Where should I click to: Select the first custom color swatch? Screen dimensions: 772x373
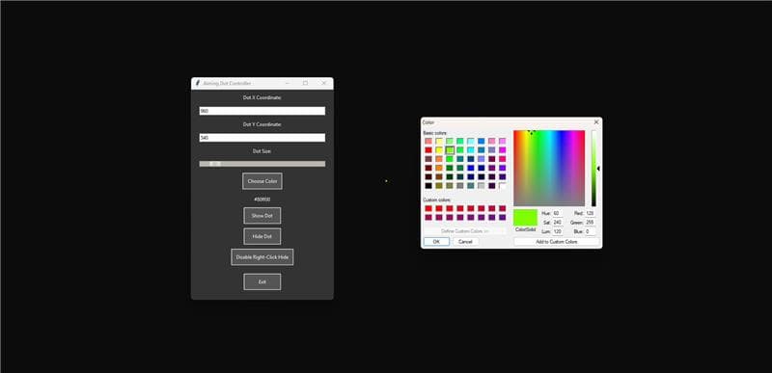428,208
